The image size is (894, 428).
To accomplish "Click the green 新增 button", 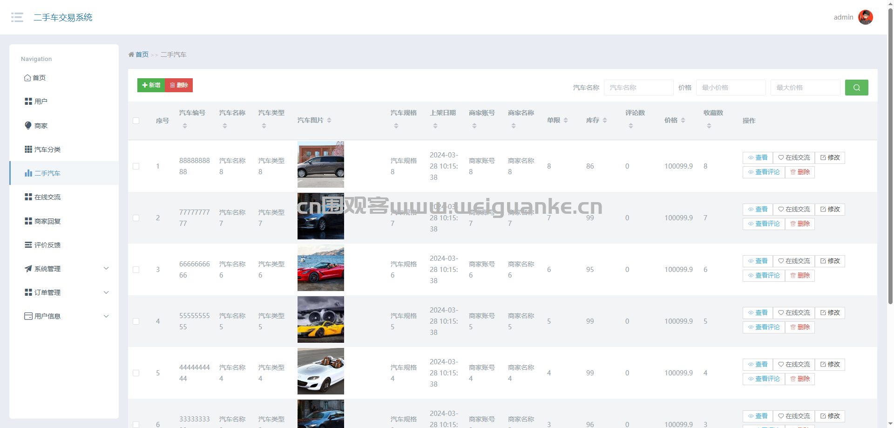I will [x=151, y=85].
